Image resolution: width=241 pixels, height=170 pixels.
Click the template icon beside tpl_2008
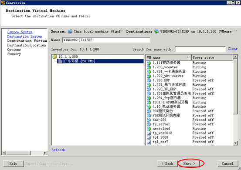click(149, 137)
